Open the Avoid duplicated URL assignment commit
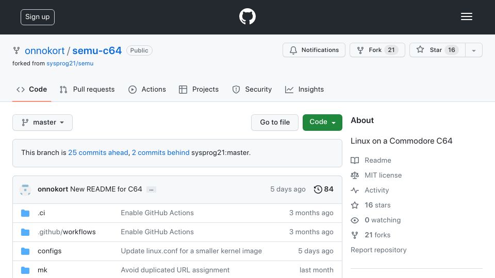Screen dimensions: 495x278 (175, 270)
